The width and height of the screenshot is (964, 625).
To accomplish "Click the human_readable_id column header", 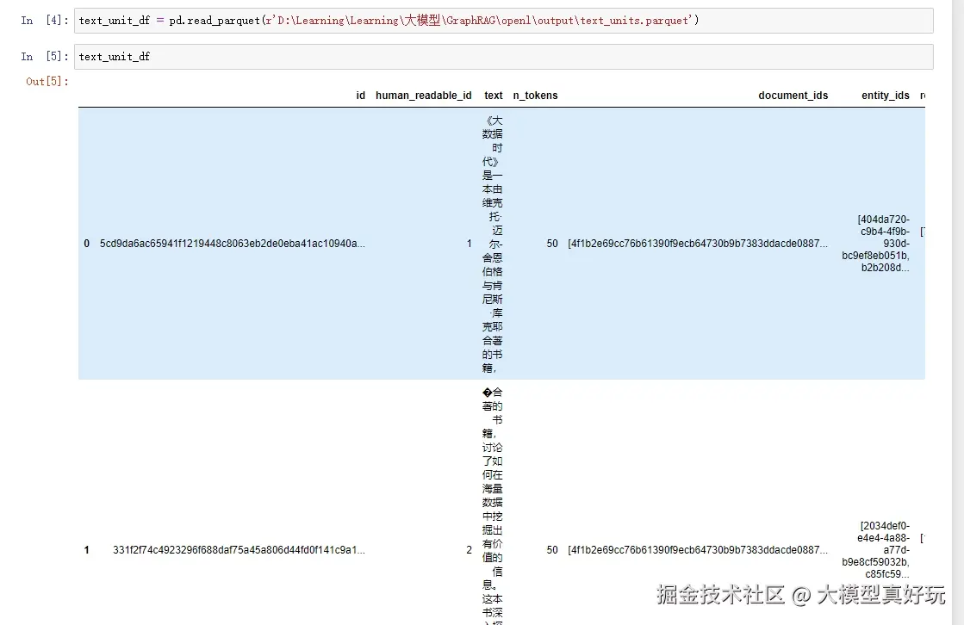I will click(x=424, y=96).
